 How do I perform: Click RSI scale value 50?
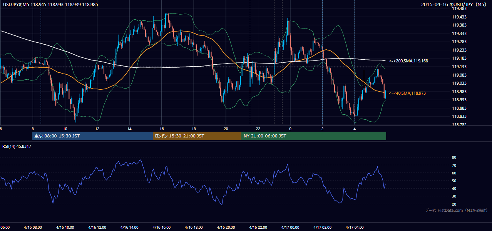[454, 181]
